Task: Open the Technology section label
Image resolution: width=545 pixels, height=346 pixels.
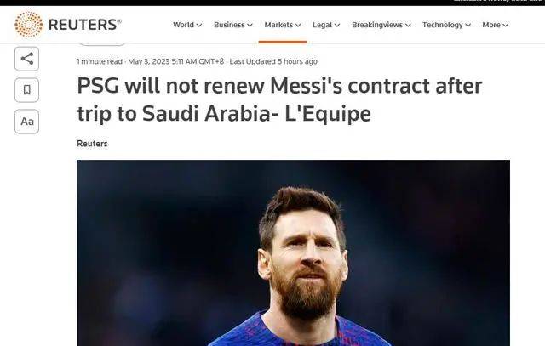Action: pyautogui.click(x=443, y=25)
